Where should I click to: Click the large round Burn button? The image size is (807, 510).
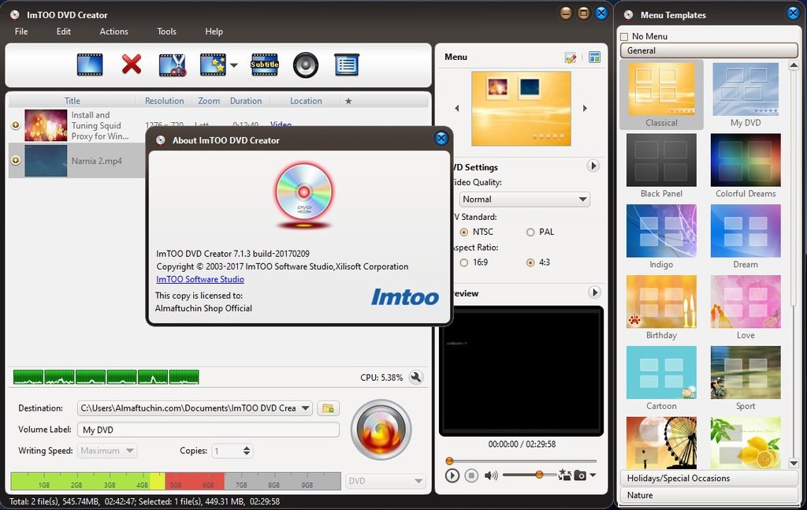tap(381, 430)
